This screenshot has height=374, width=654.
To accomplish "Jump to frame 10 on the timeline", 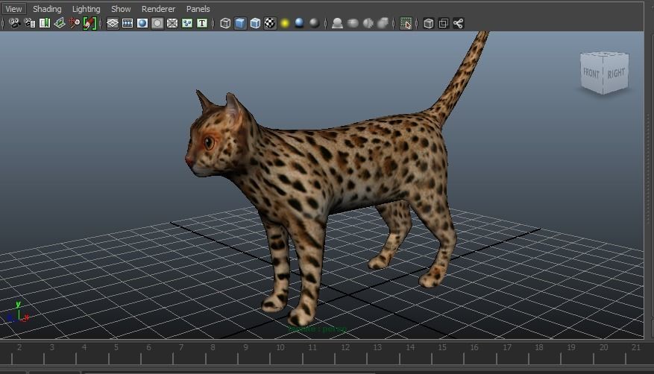I will (280, 347).
